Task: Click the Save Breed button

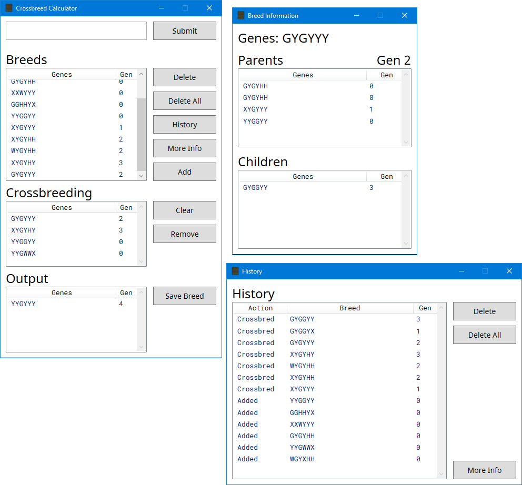Action: click(x=184, y=296)
